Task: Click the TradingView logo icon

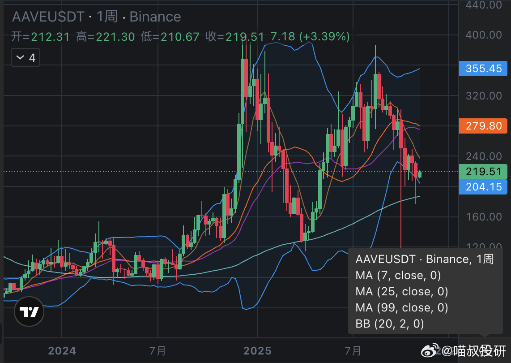Action: click(29, 311)
